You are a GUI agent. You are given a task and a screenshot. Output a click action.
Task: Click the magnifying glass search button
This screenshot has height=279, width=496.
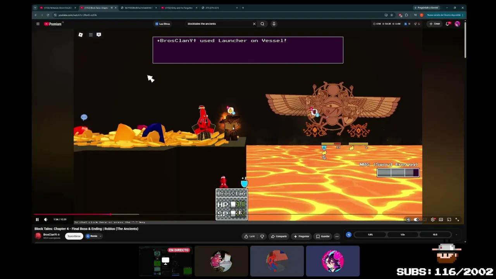click(262, 24)
